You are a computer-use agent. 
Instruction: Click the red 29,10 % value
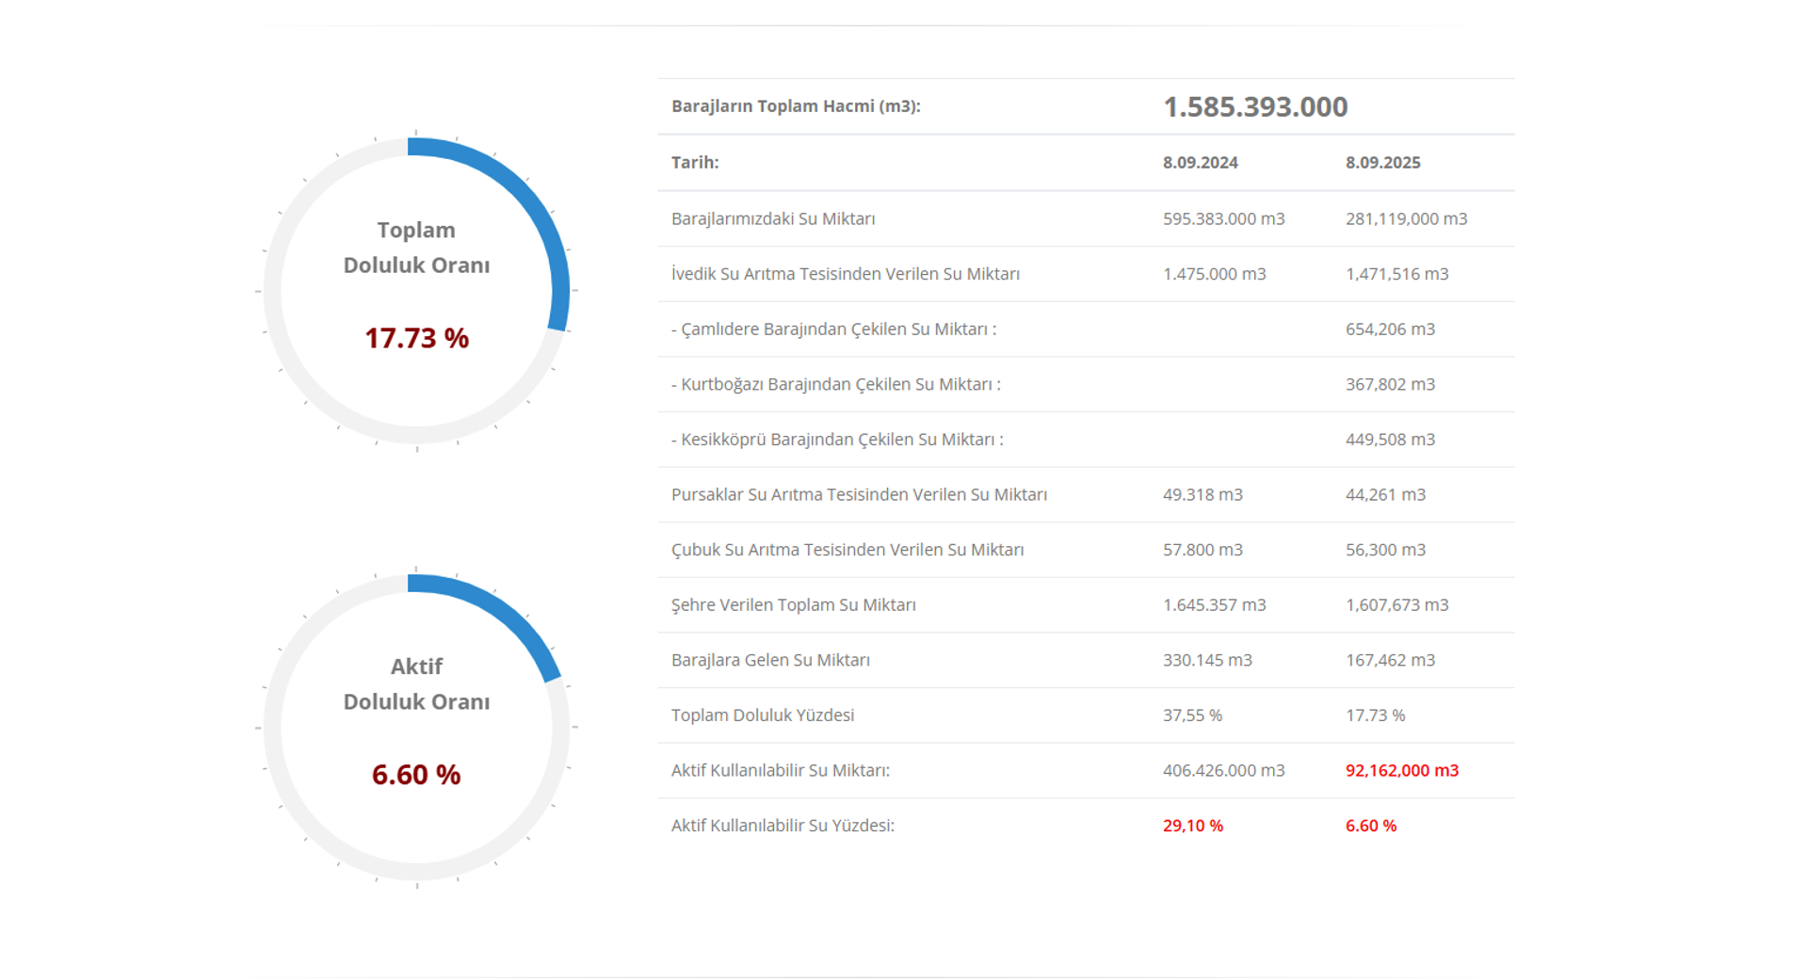point(1192,826)
